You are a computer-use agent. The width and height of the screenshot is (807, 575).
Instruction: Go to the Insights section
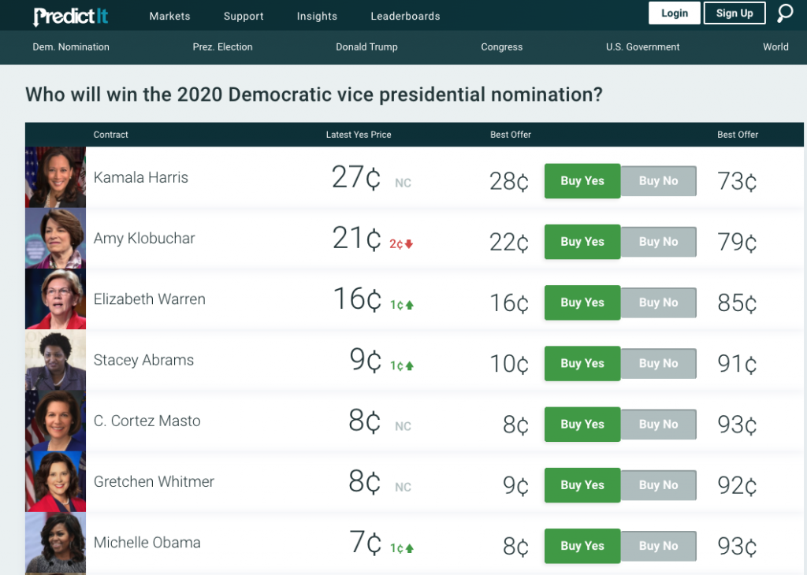coord(317,16)
